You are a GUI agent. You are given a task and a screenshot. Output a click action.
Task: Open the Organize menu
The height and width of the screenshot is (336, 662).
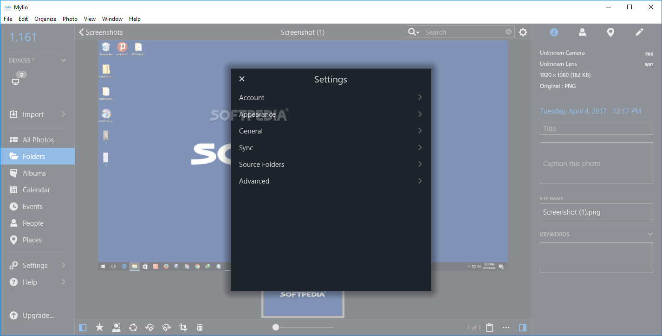[45, 19]
